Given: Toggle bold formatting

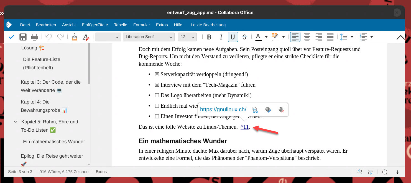Looking at the screenshot, I should (209, 37).
